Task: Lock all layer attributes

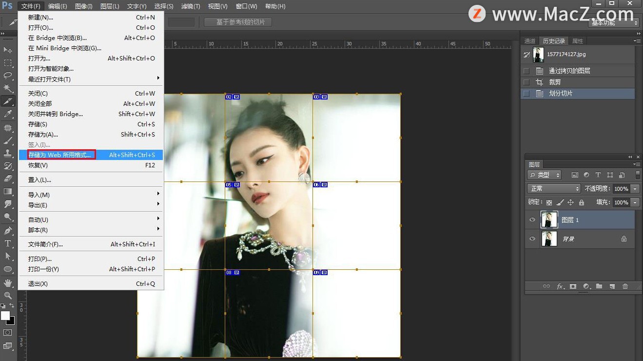Action: [581, 202]
